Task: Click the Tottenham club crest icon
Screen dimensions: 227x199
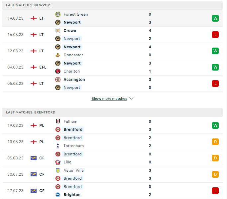Action: coord(58,146)
